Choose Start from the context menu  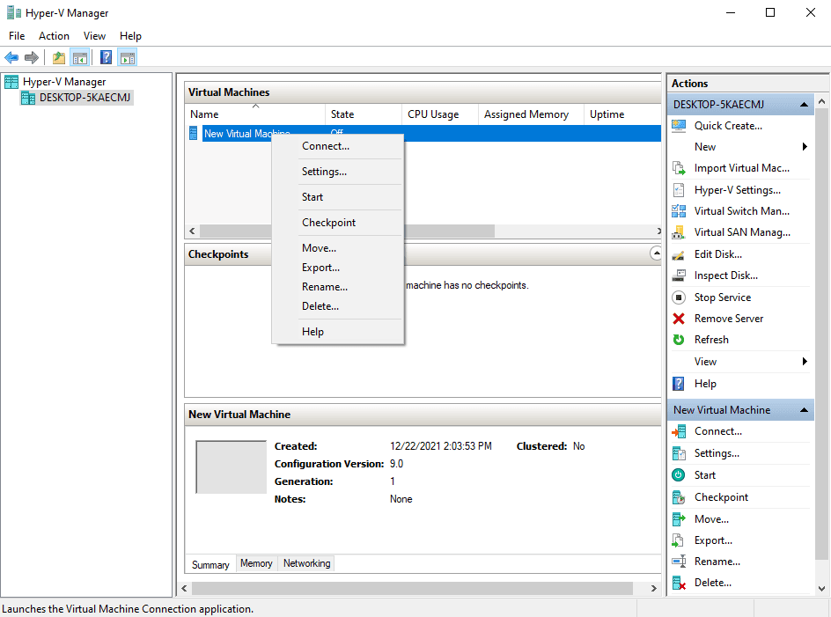[x=338, y=197]
